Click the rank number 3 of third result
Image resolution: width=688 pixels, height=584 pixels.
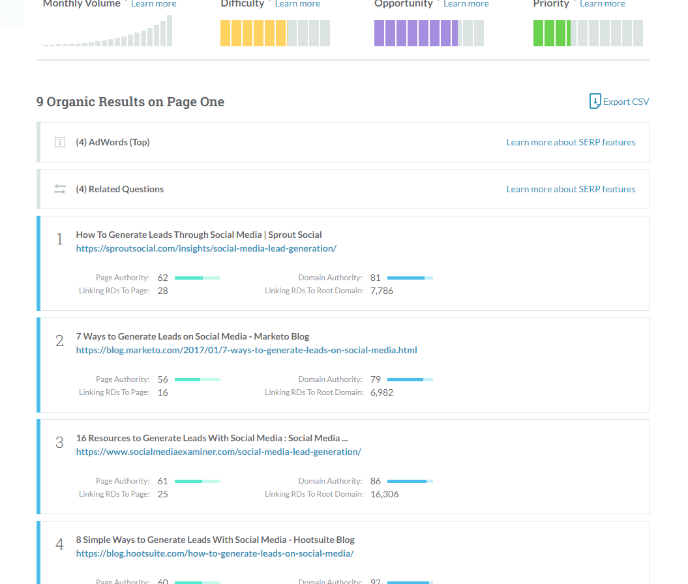60,443
